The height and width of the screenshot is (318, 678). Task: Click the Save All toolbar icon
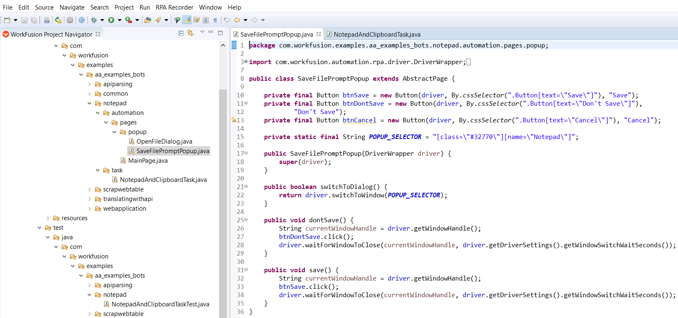click(34, 20)
